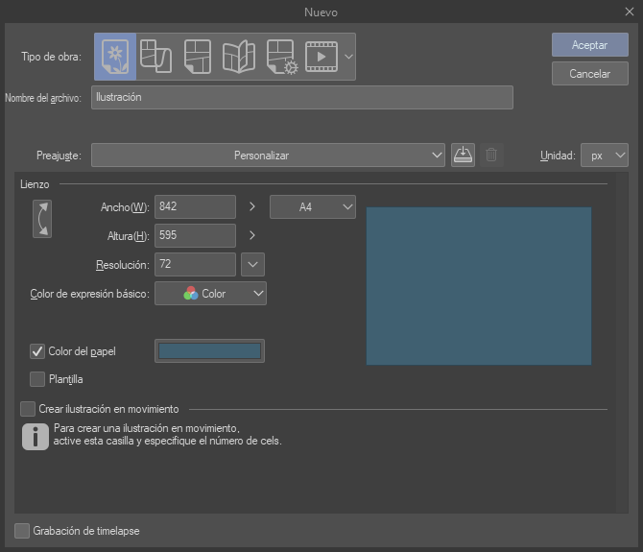Open the Unidad dropdown set to px
Screen dimensions: 643x552
[605, 155]
